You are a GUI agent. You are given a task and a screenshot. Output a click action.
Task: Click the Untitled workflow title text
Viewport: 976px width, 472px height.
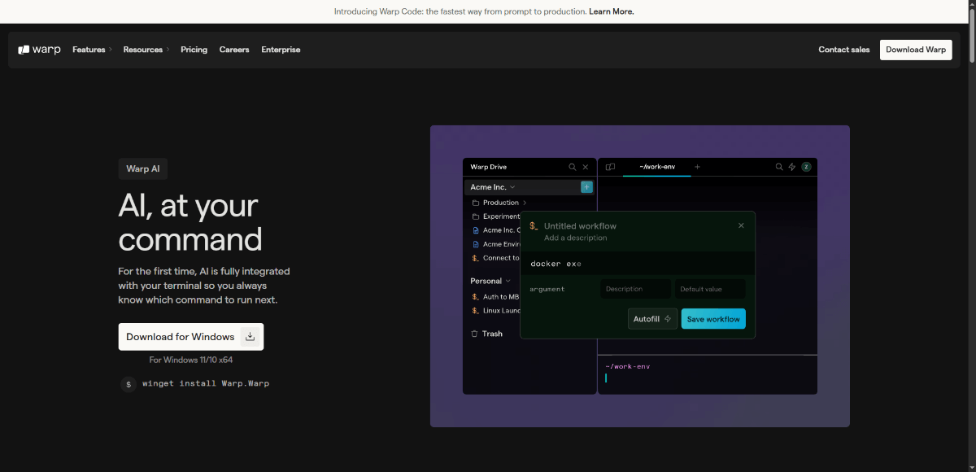(580, 225)
